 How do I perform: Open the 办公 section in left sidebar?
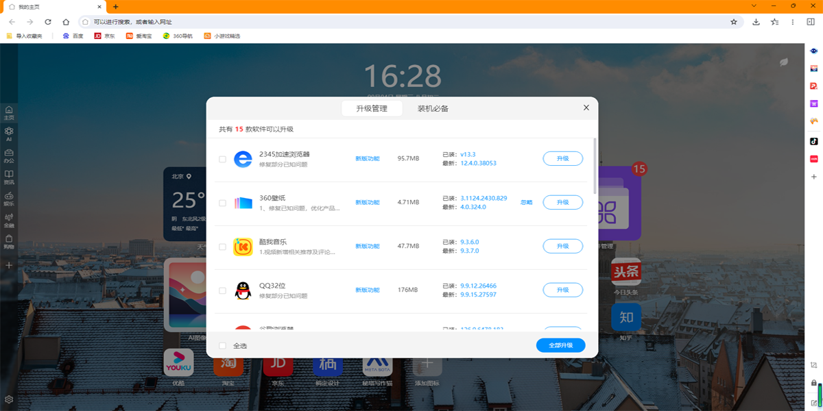(9, 155)
